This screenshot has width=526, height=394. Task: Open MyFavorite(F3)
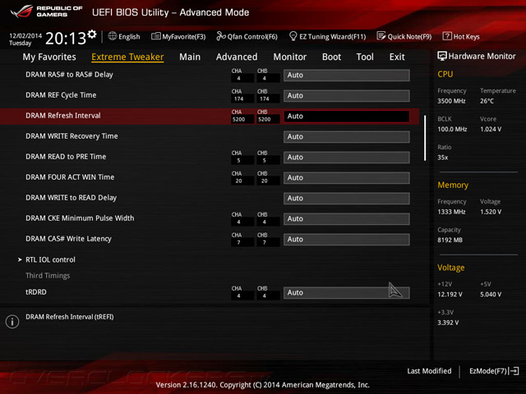(184, 36)
